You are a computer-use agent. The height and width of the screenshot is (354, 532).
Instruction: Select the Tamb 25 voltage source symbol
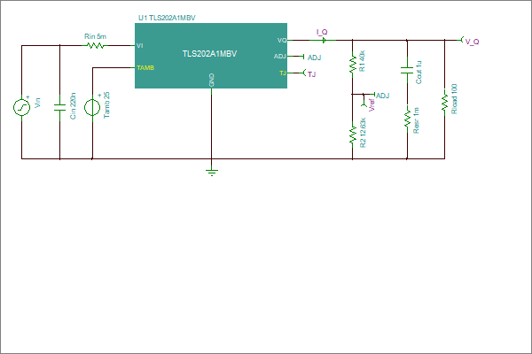click(x=92, y=107)
